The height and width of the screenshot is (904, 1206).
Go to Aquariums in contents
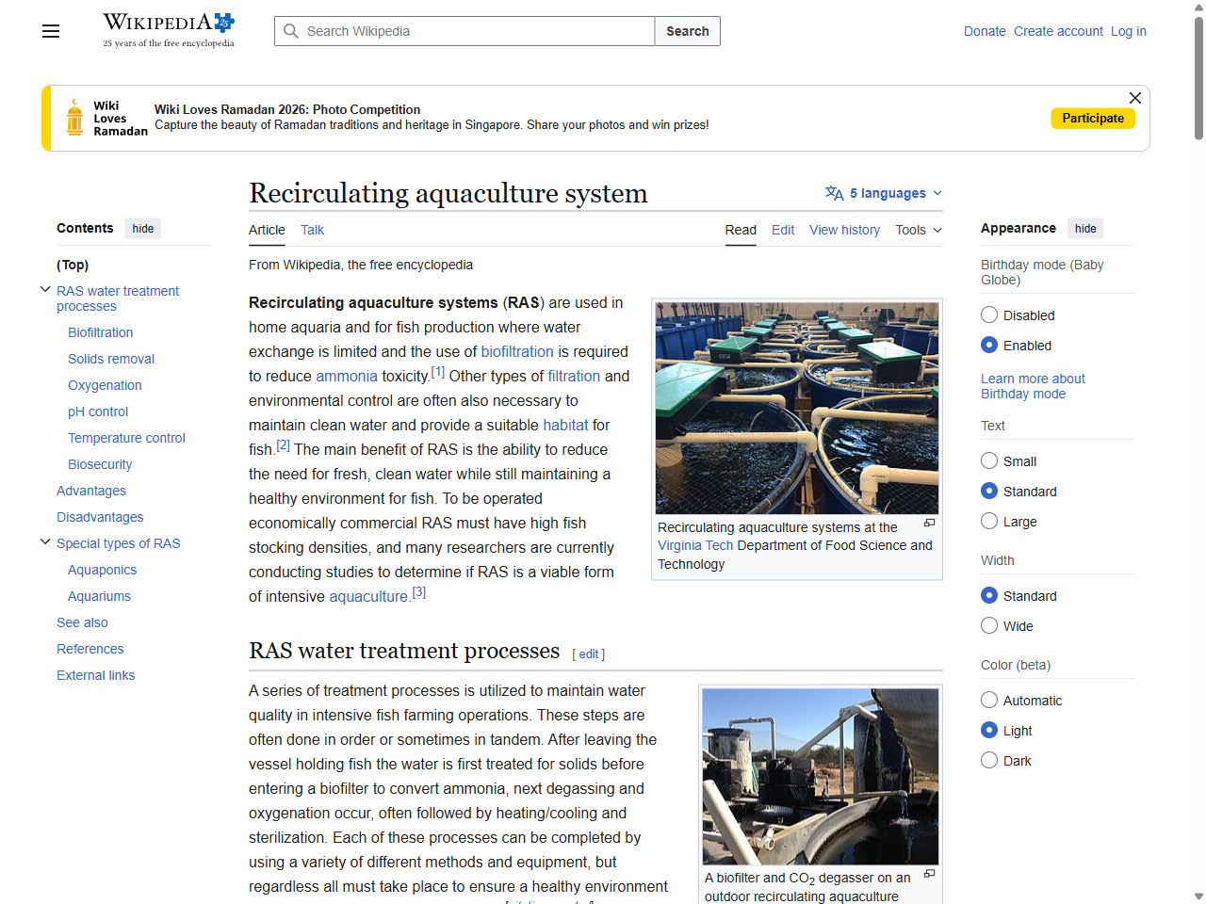tap(99, 596)
